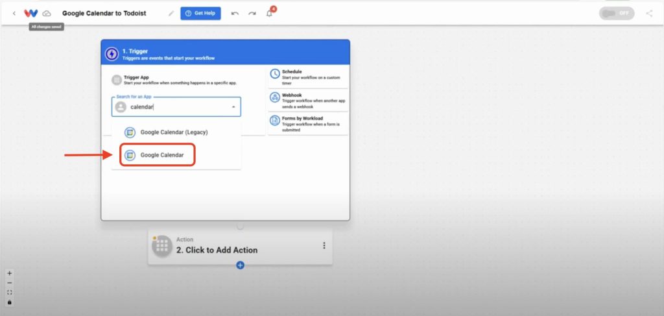
Task: Redo the last change
Action: tap(252, 14)
